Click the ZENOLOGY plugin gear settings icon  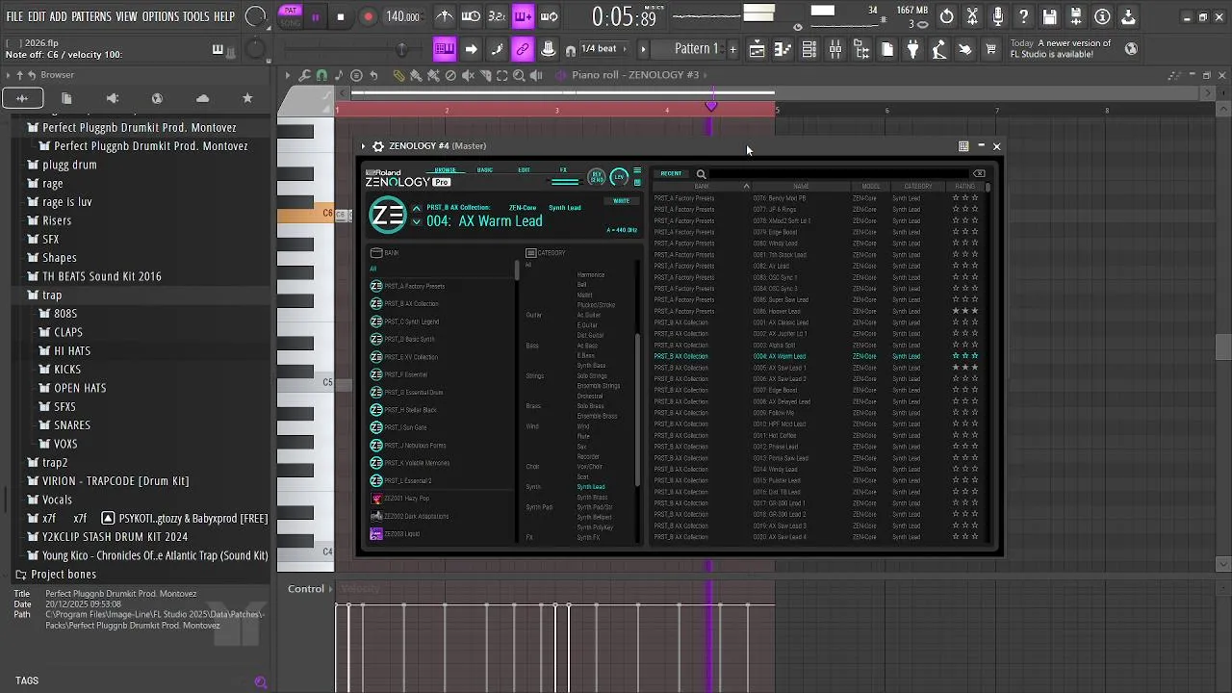point(378,146)
